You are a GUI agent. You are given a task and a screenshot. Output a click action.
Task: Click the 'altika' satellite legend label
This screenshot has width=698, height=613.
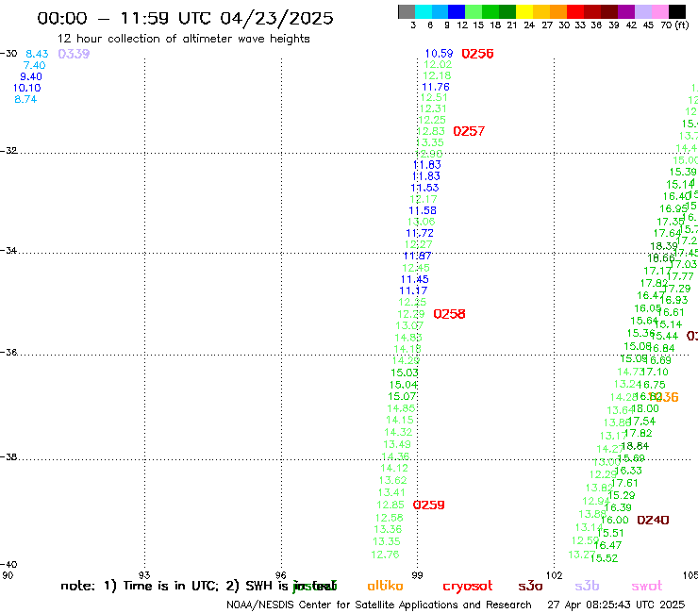(385, 586)
